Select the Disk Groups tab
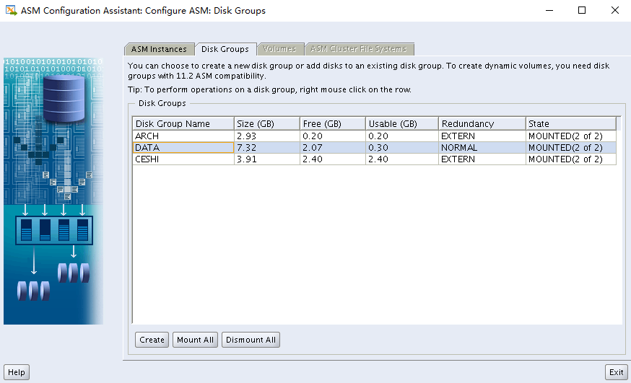This screenshot has height=383, width=631. (225, 49)
